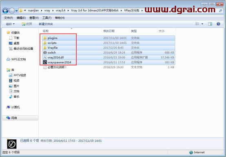The width and height of the screenshot is (226, 157).
Task: Open the 查看(V) menu
Action: point(34,18)
